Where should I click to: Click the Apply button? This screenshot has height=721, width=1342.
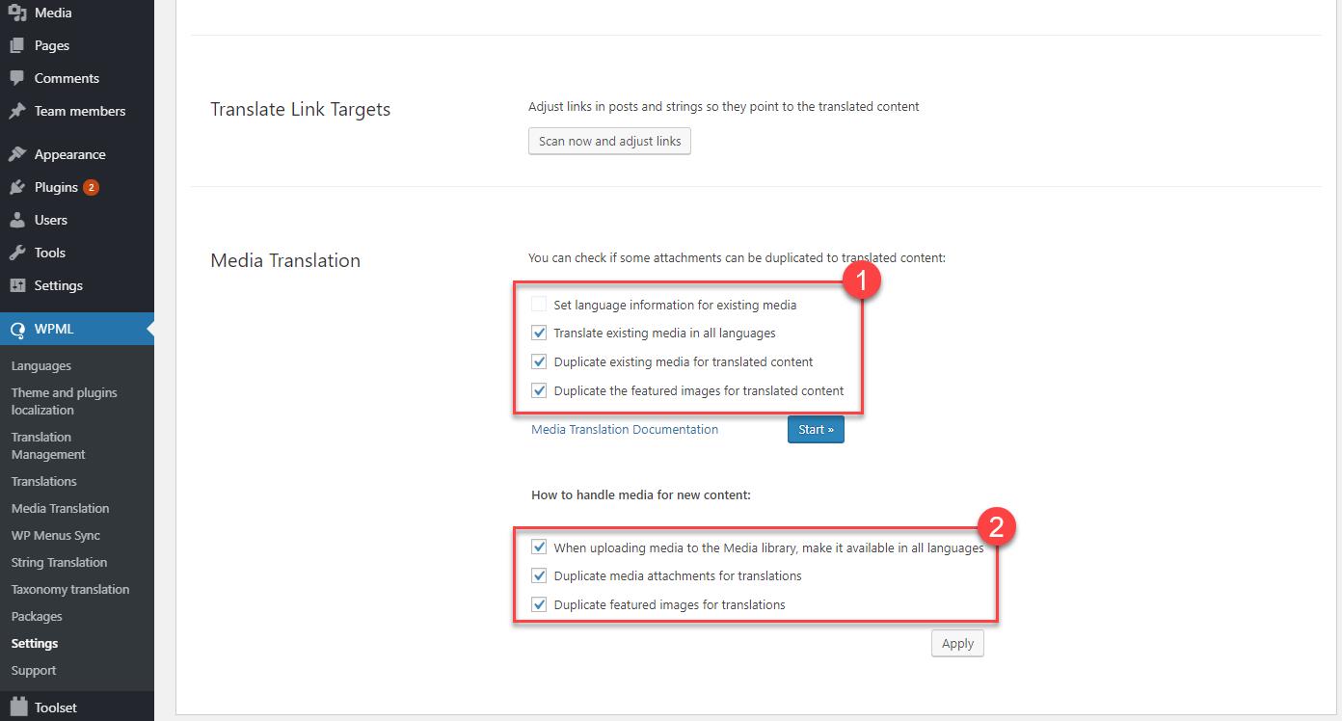(x=957, y=644)
